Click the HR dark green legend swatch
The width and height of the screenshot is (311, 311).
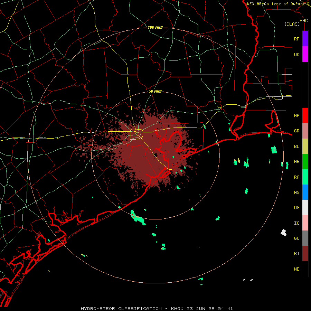pos(305,161)
